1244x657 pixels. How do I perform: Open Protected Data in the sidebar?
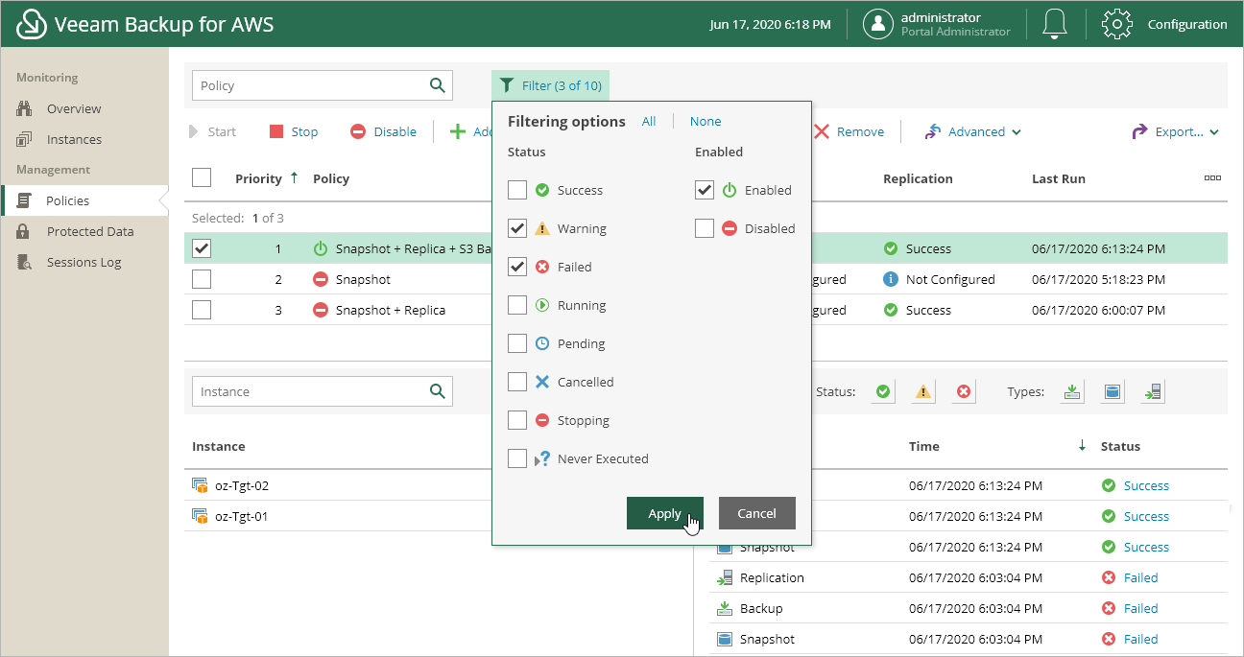coord(90,231)
